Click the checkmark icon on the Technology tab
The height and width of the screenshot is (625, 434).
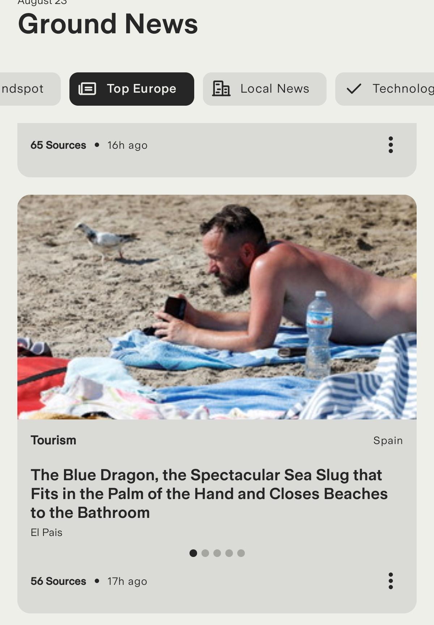point(354,89)
